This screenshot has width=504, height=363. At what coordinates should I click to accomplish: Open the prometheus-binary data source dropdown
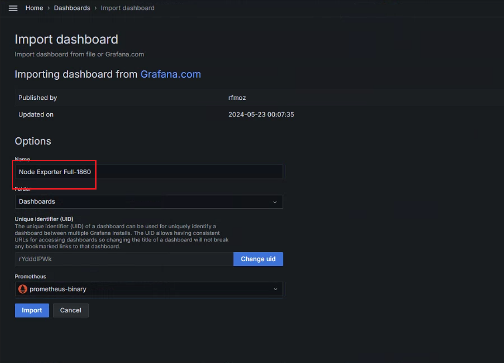click(149, 289)
